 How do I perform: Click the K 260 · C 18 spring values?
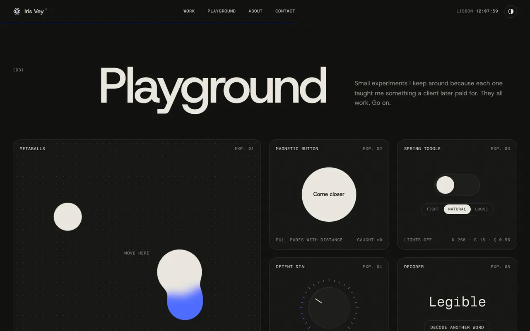(x=481, y=240)
